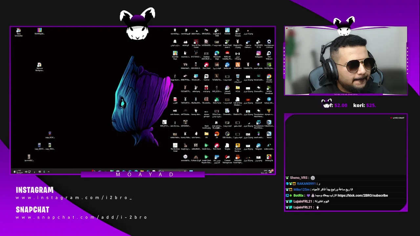Open the Among Us desktop shortcut

point(269,158)
